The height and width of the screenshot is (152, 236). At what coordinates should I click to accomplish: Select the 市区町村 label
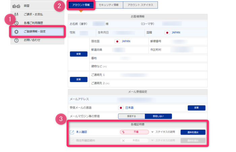pyautogui.click(x=156, y=50)
